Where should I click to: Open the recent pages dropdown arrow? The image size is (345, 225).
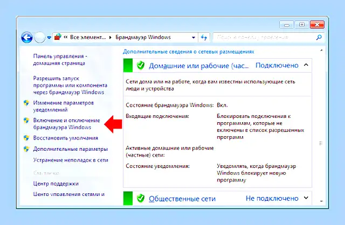pyautogui.click(x=49, y=38)
